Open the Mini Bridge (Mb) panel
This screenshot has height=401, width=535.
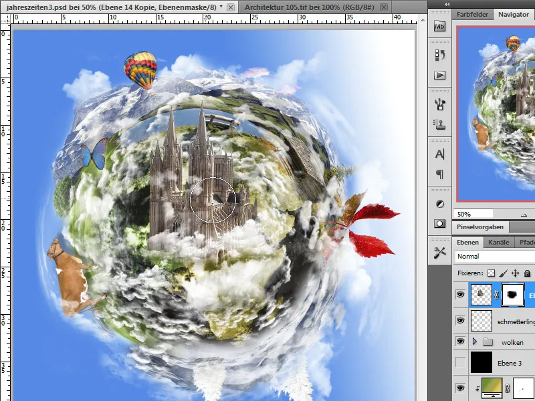439,26
